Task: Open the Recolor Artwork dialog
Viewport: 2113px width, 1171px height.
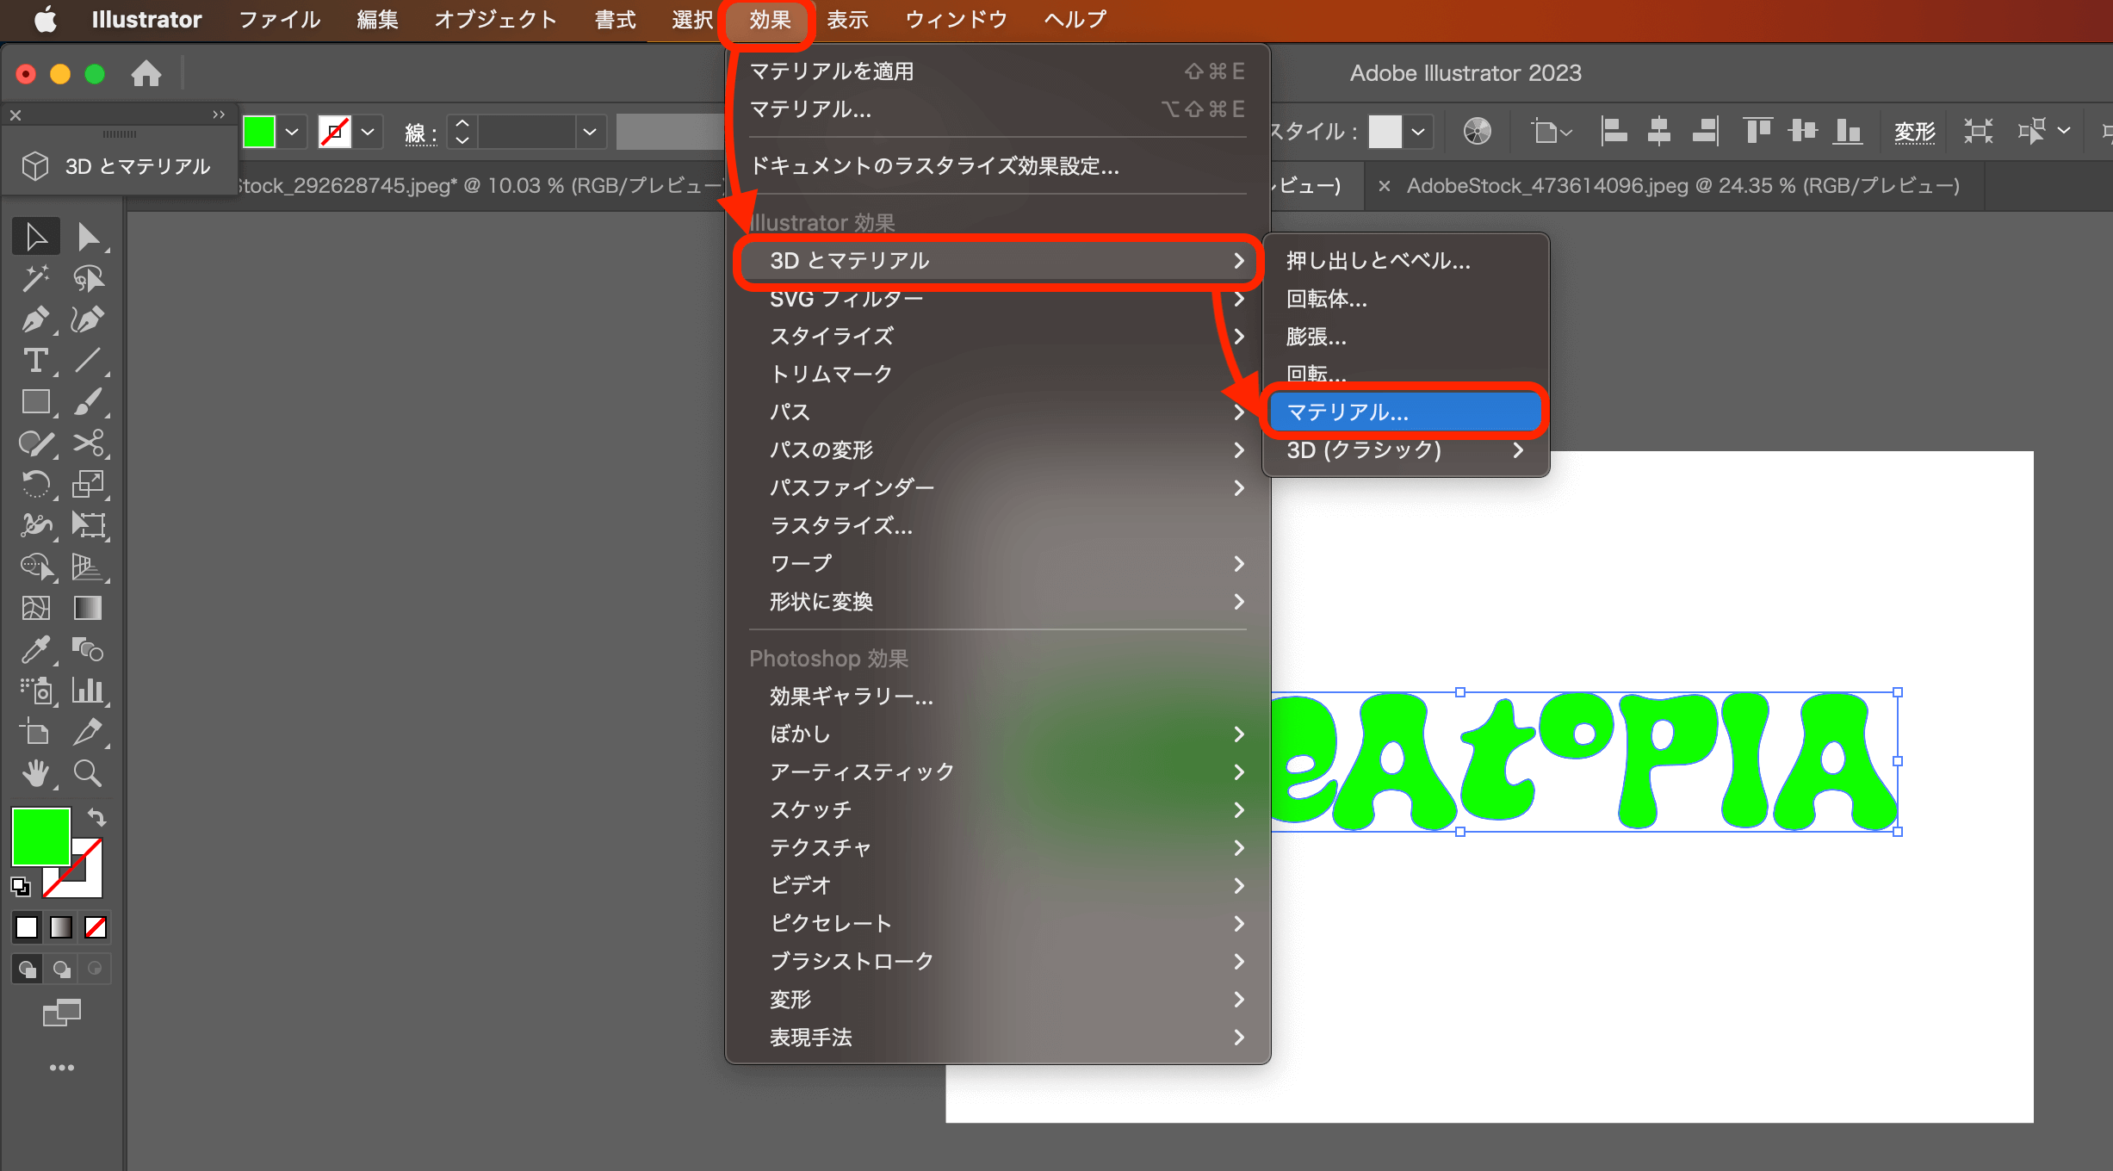Action: click(1478, 131)
